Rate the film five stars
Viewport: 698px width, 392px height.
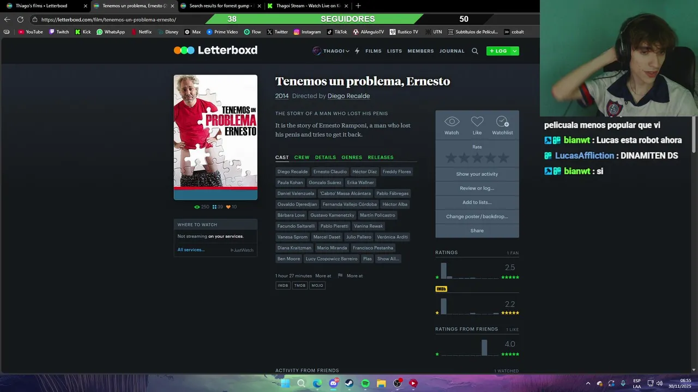(503, 158)
